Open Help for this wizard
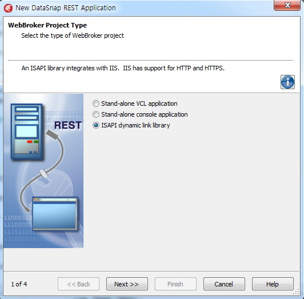The height and width of the screenshot is (299, 304). pyautogui.click(x=273, y=284)
